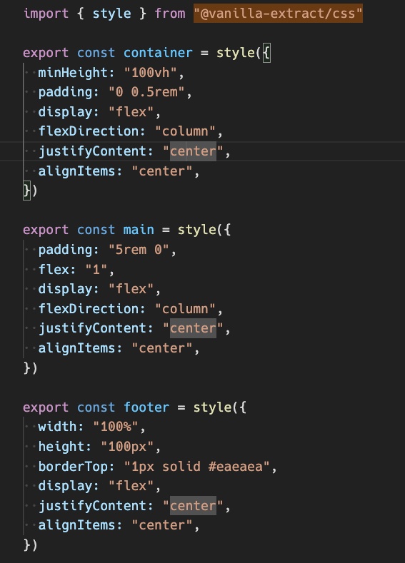This screenshot has height=563, width=405.
Task: Click the #eaeaea color in borderTop
Action: pos(236,467)
